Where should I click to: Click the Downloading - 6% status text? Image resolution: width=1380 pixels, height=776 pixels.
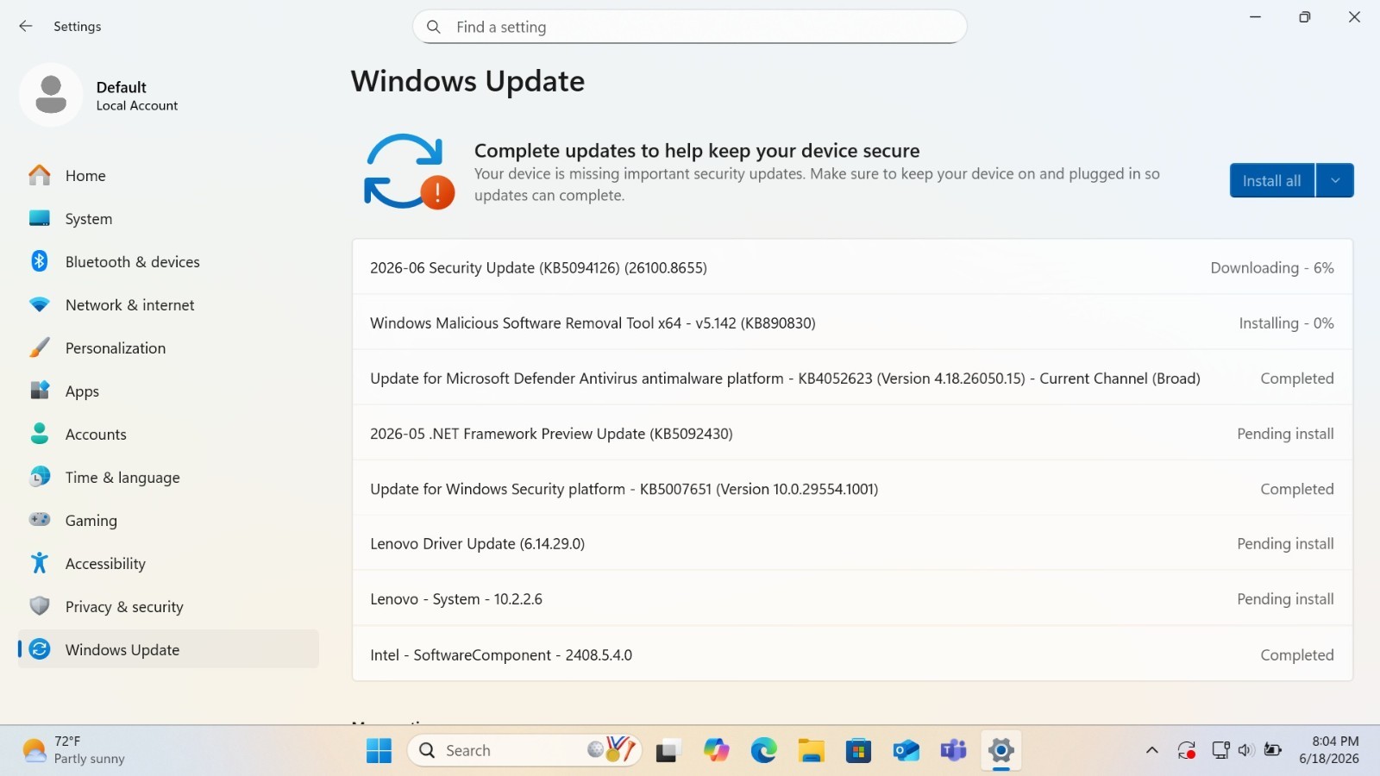[x=1272, y=267]
